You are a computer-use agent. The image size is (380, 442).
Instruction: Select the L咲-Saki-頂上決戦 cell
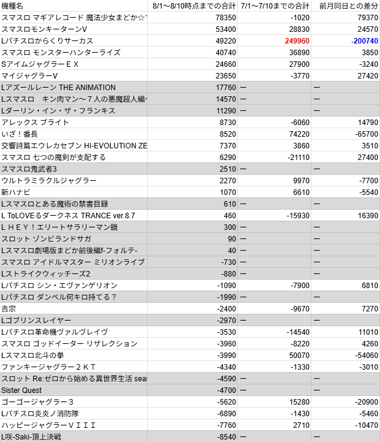click(x=74, y=436)
